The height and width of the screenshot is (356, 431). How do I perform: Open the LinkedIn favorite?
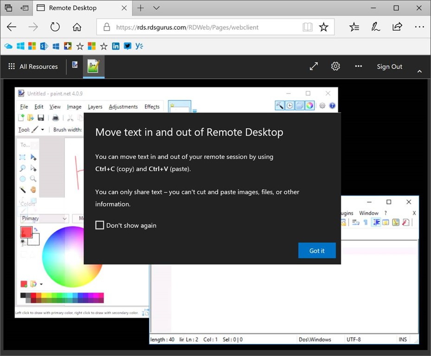116,46
